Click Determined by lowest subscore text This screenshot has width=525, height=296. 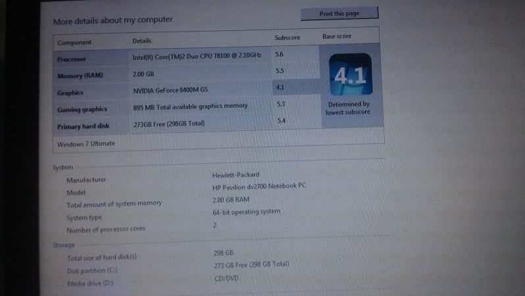348,108
